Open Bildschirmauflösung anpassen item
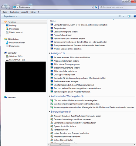Viewport: 136px width, 146px height. click(x=67, y=64)
